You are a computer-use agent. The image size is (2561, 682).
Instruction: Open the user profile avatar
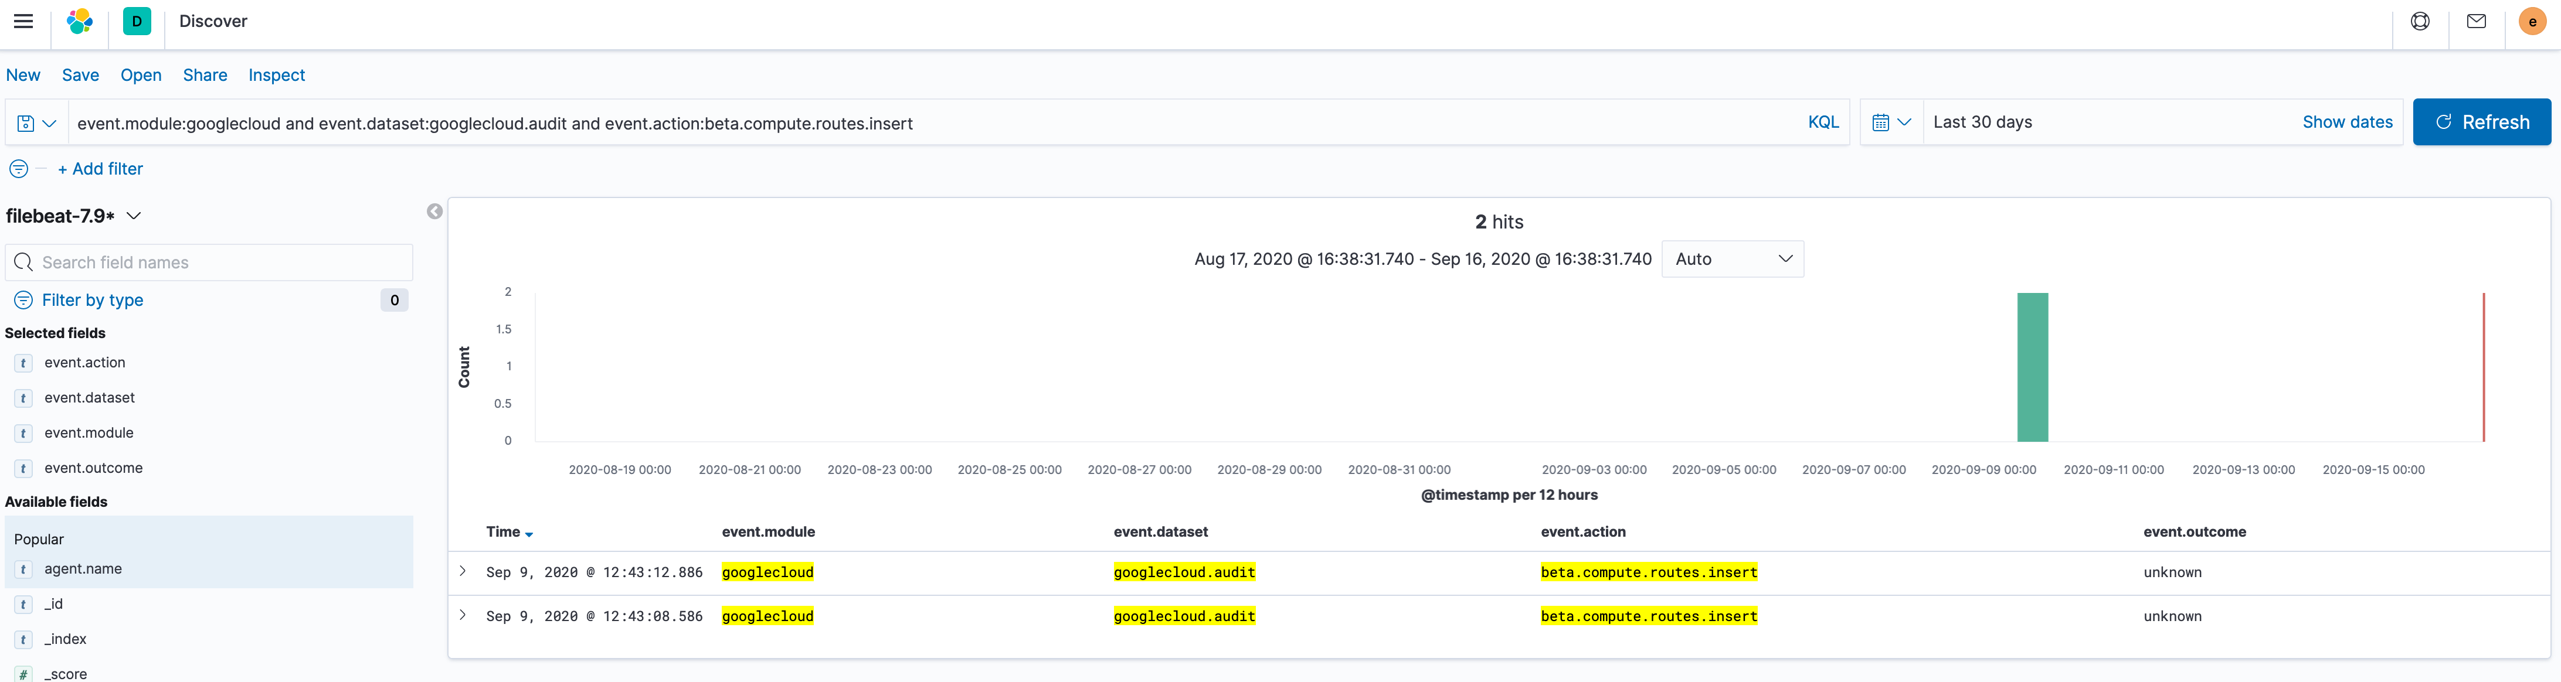coord(2530,21)
